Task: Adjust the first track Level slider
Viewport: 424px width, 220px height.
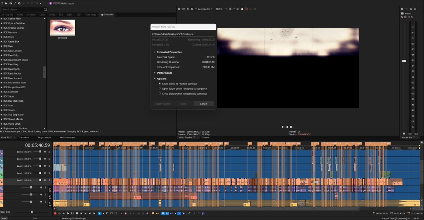Action: pos(40,151)
